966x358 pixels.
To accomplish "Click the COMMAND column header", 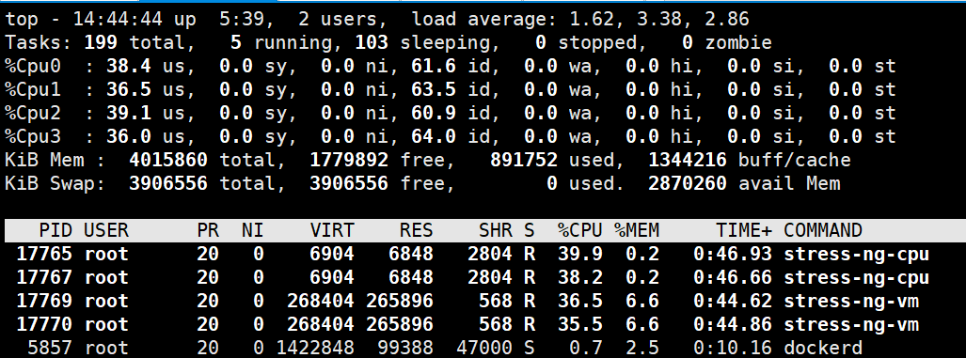I will [822, 230].
